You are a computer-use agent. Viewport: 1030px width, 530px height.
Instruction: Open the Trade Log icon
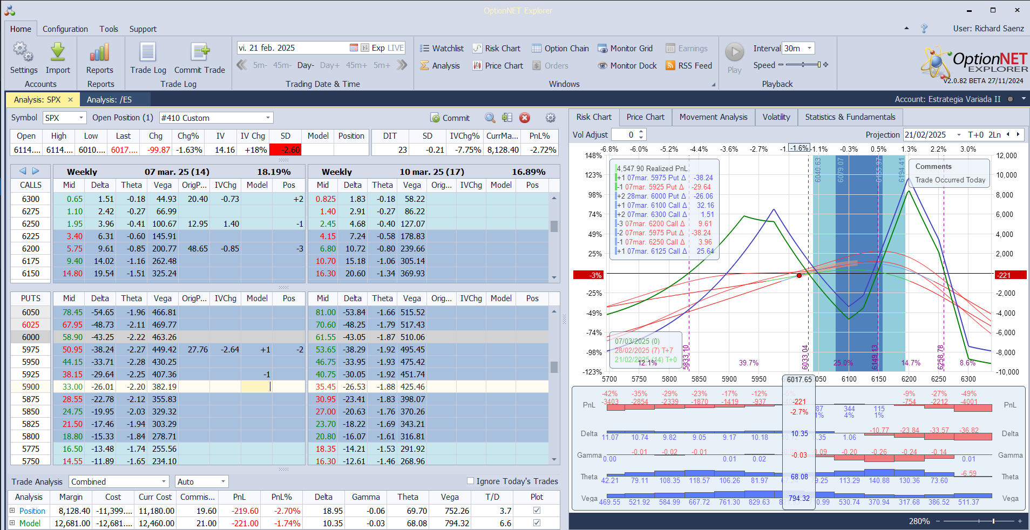point(148,52)
